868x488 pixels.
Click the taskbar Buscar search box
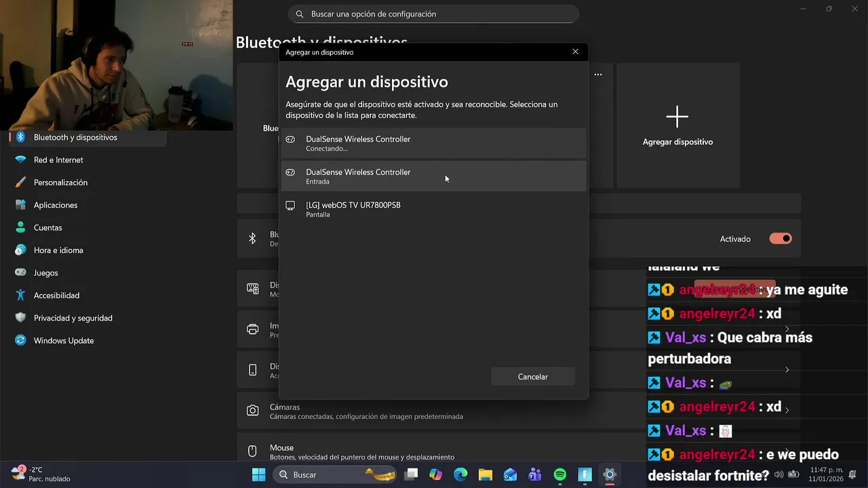(x=335, y=474)
